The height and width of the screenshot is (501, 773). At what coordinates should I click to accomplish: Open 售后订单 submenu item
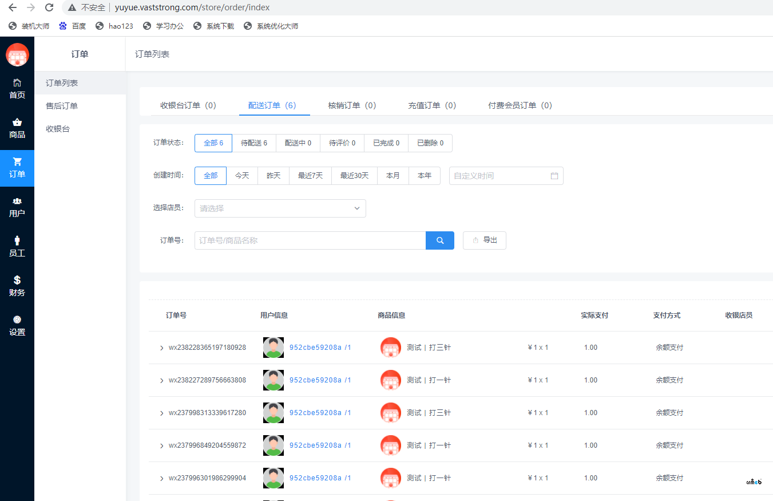(80, 106)
